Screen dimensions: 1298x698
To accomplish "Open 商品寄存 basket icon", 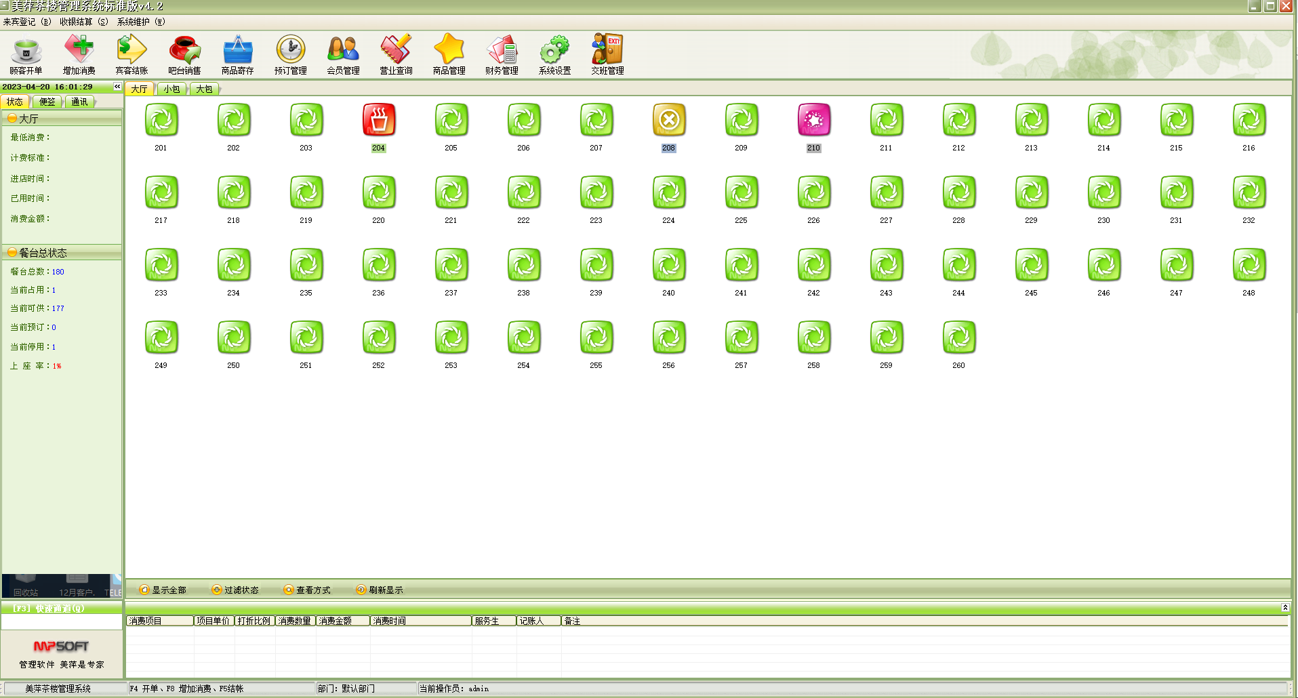I will pos(237,55).
